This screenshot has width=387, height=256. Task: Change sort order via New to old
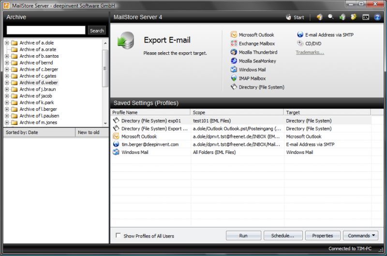pyautogui.click(x=92, y=132)
